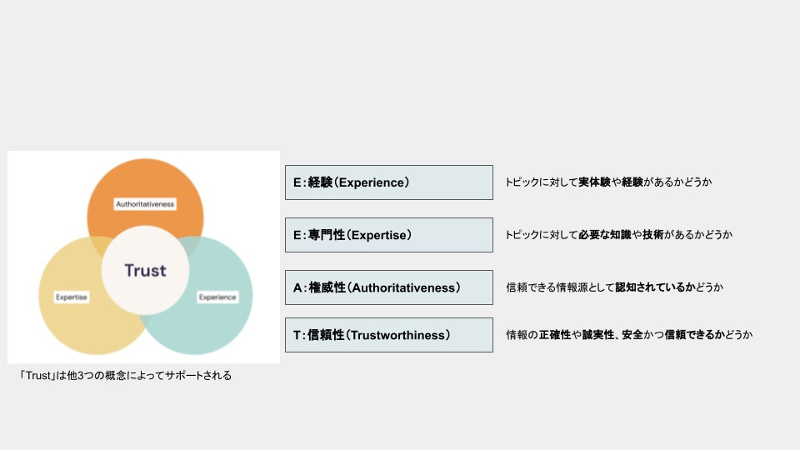Select the caption text below the Trust diagram
The width and height of the screenshot is (800, 450).
[126, 376]
